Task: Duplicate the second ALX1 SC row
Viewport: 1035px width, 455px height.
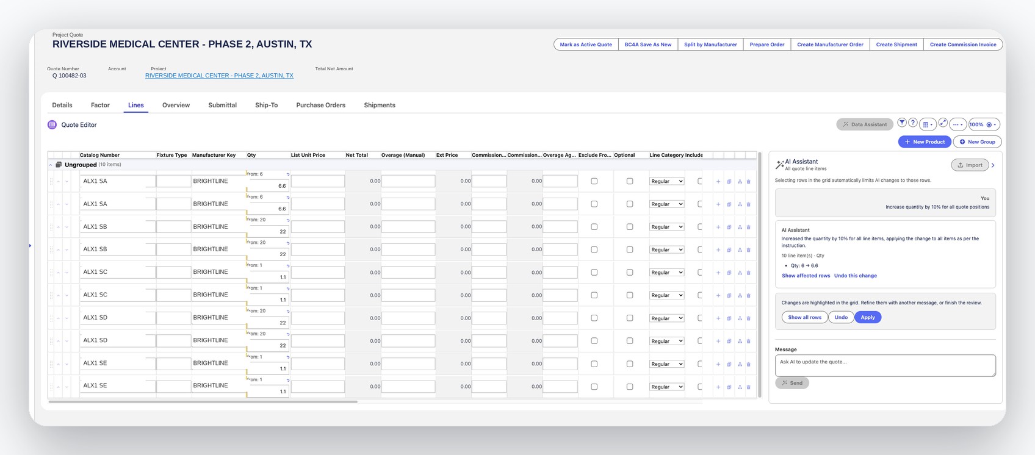Action: coord(729,295)
